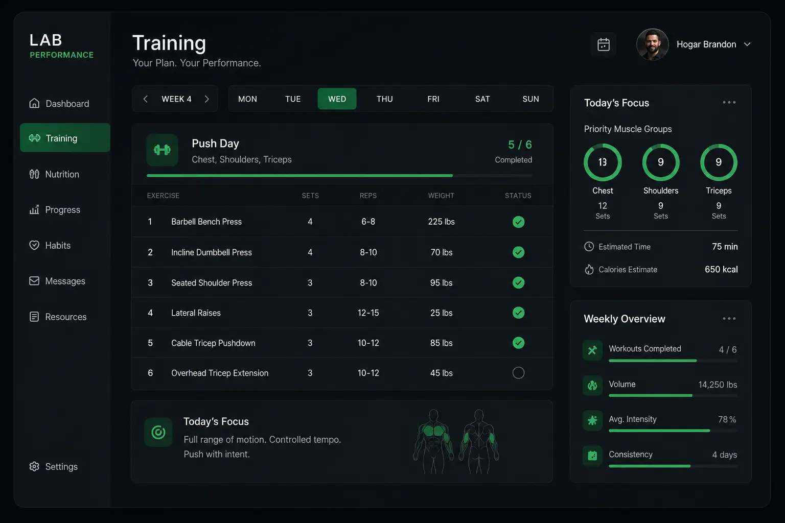Click the 14,250 lbs volume value
This screenshot has height=523, width=785.
pos(718,385)
